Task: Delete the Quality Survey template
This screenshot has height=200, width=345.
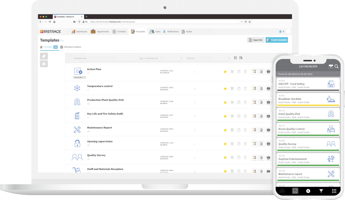Action: (245, 158)
